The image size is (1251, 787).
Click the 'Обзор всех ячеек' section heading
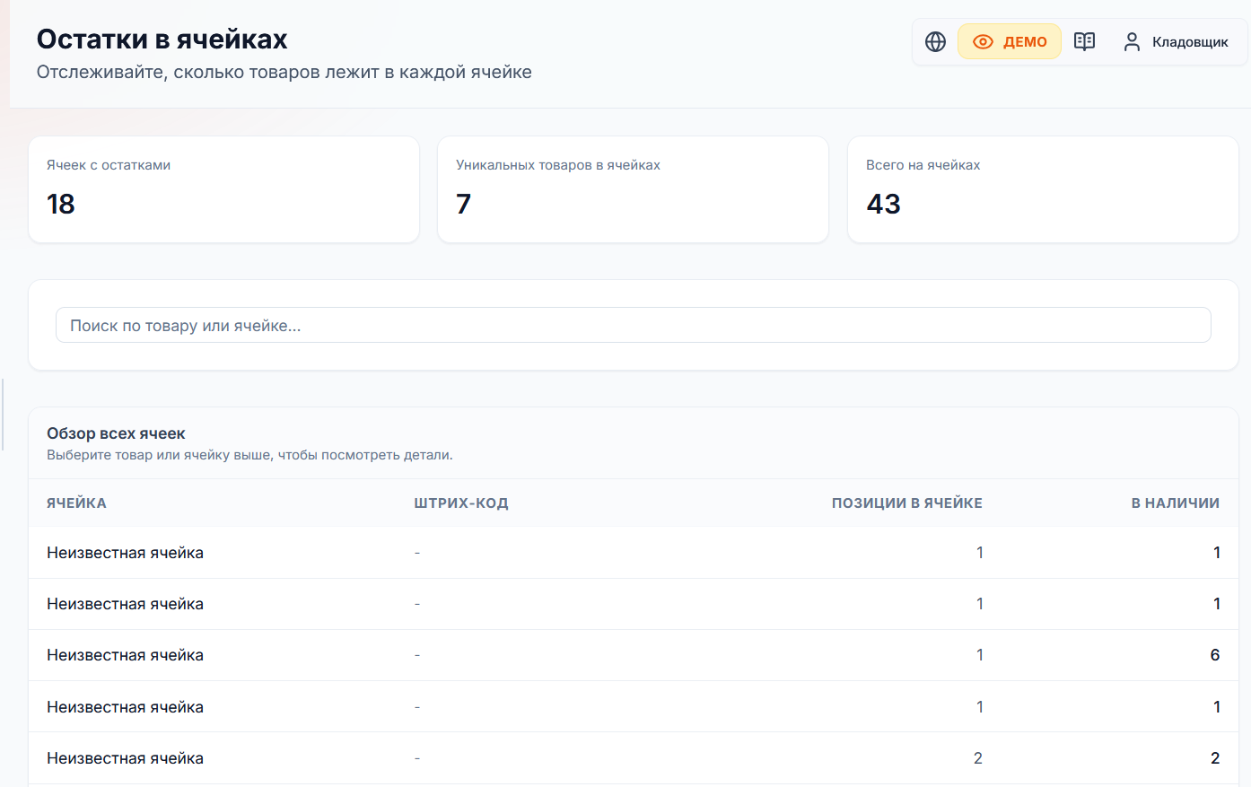116,433
